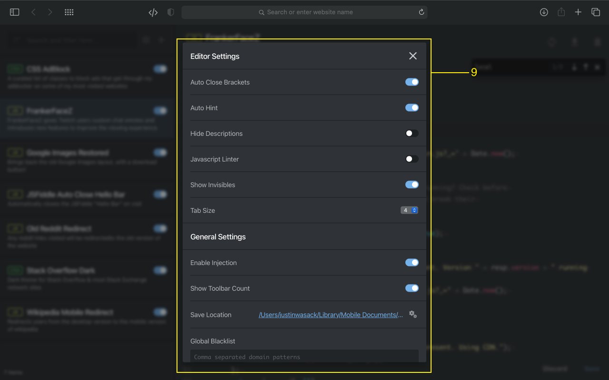Open a new tab with the plus icon
Screen dimensions: 609x380
click(578, 12)
